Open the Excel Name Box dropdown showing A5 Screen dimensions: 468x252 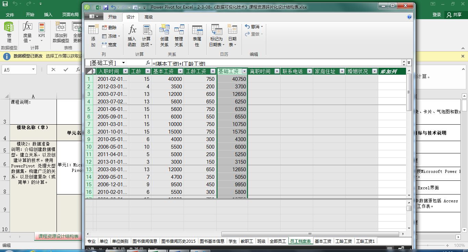click(x=33, y=70)
